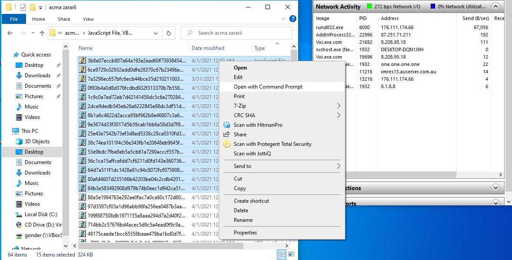Viewport: 512px width, 260px height.
Task: Click new folder icon in title bar
Action: [33, 7]
